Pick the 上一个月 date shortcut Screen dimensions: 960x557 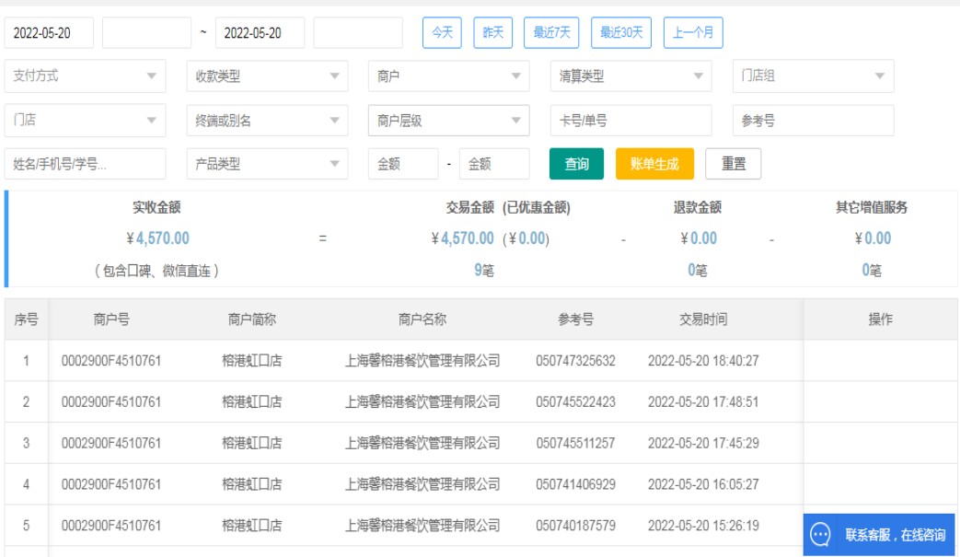point(693,33)
